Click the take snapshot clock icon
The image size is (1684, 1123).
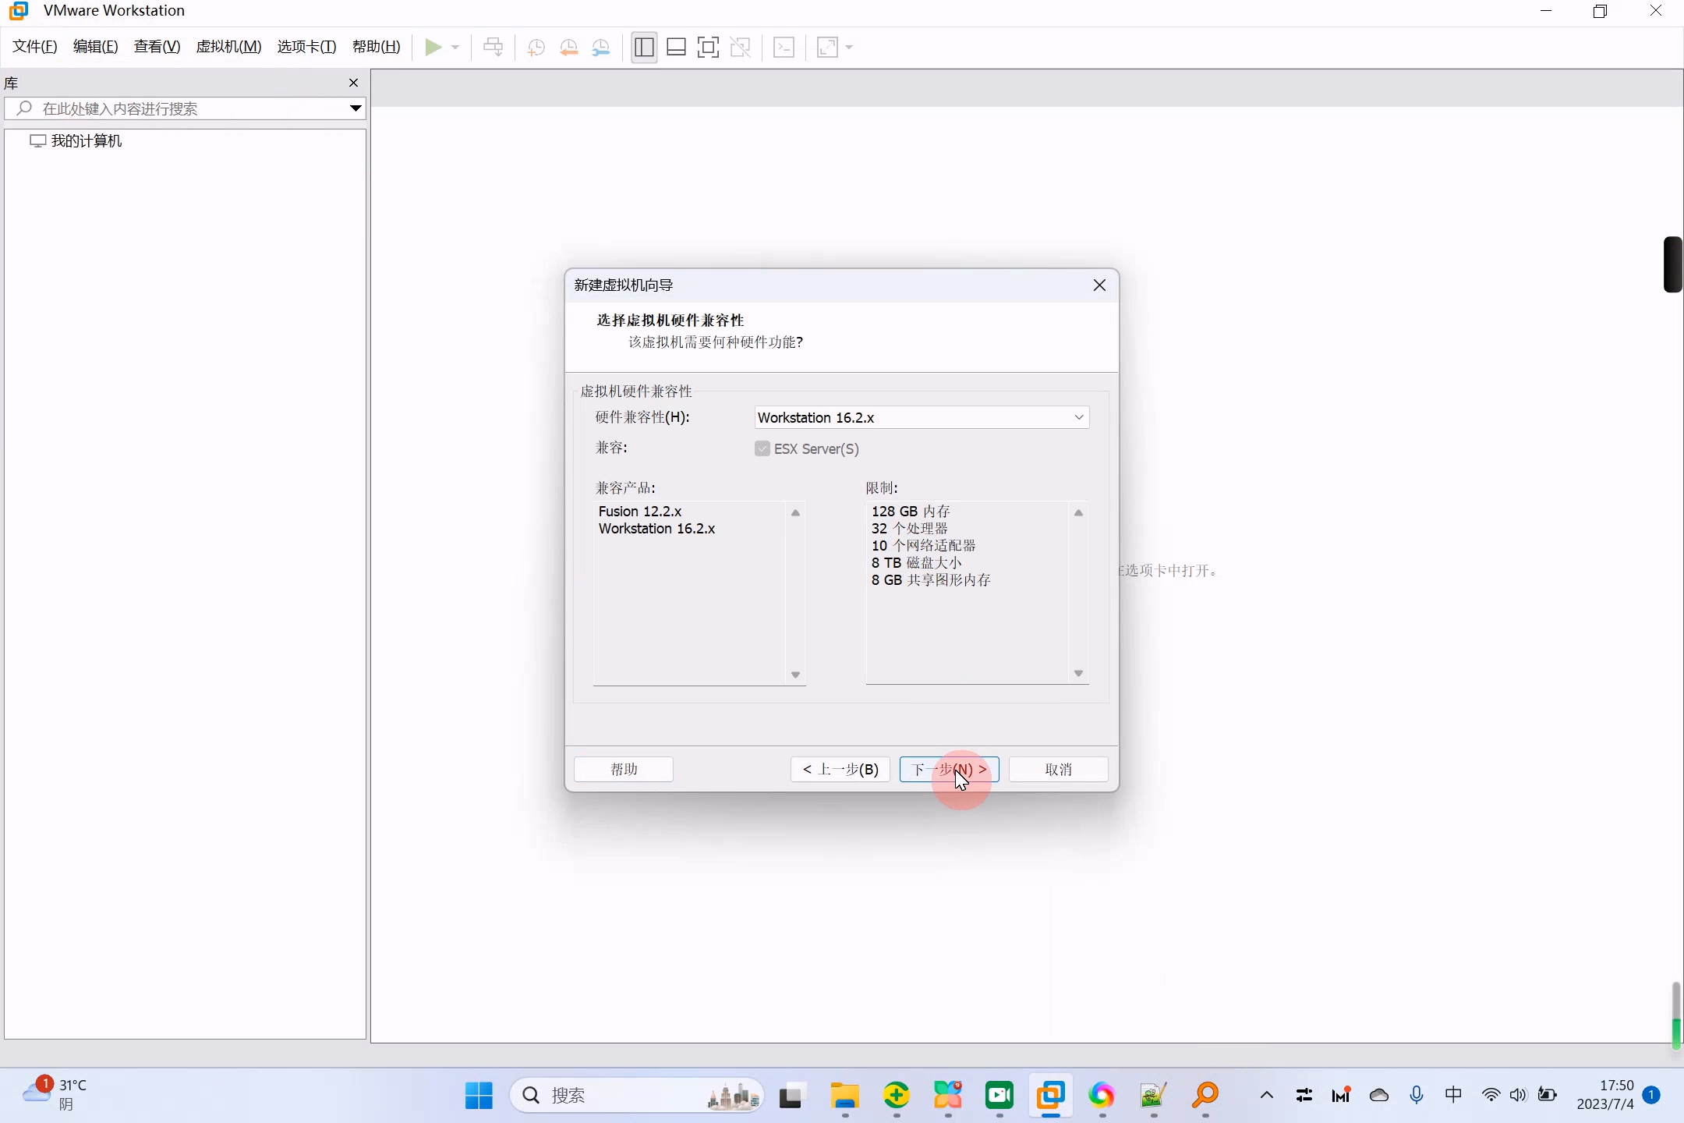point(536,48)
